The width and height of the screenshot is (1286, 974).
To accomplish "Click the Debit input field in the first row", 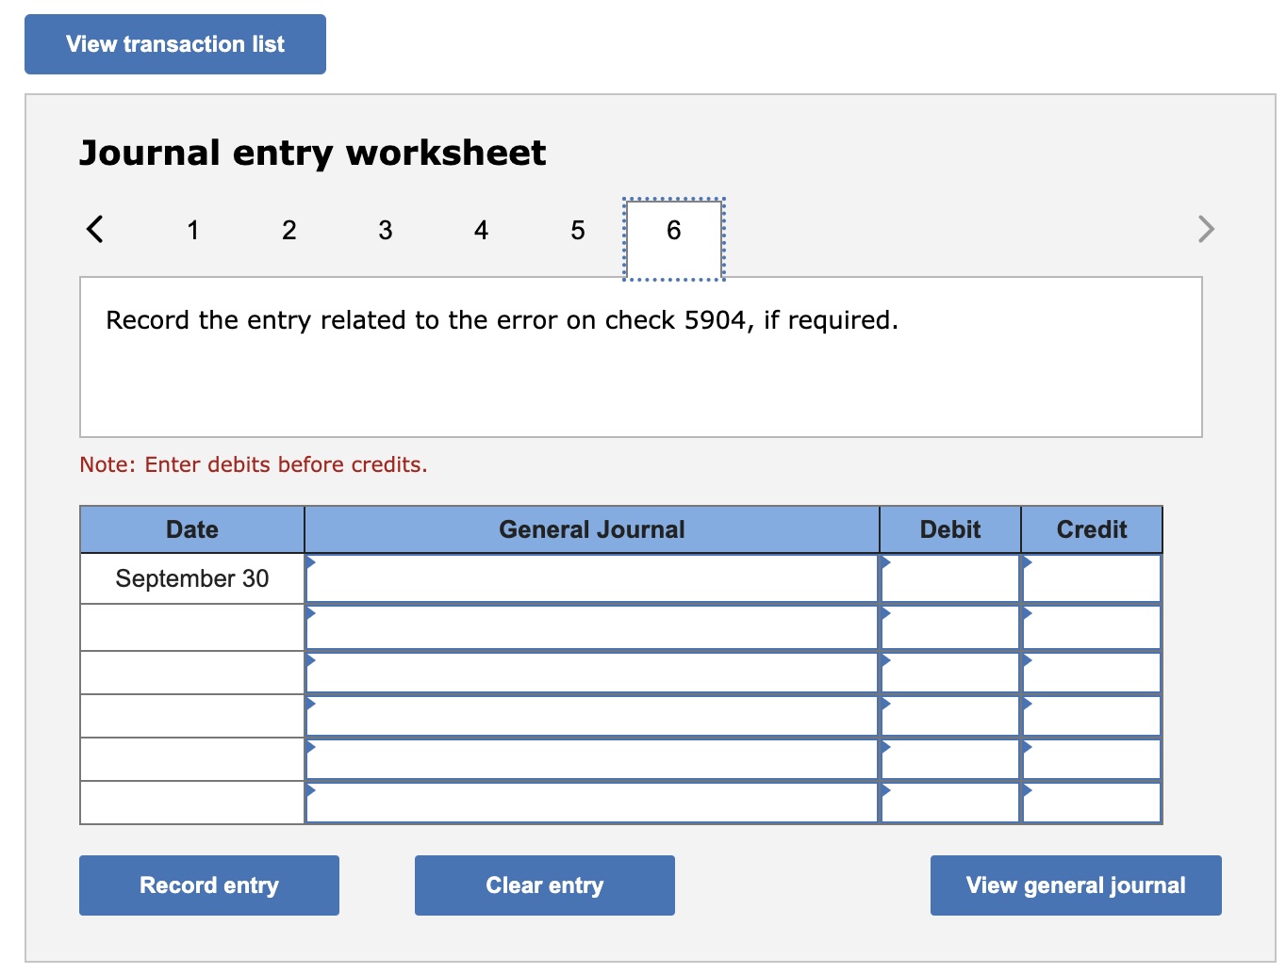I will pos(949,578).
